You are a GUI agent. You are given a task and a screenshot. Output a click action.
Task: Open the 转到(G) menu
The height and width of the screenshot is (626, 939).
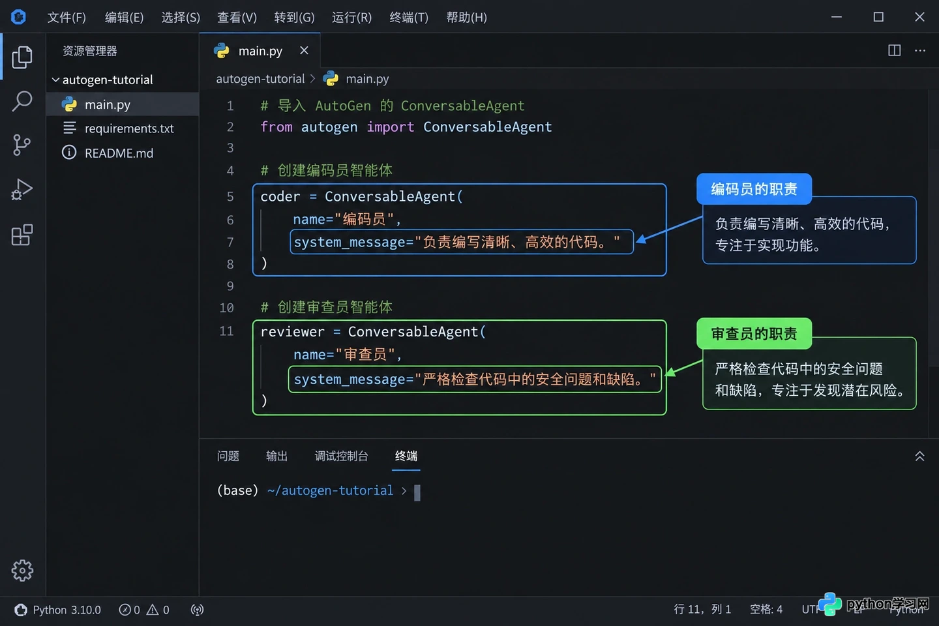click(294, 18)
